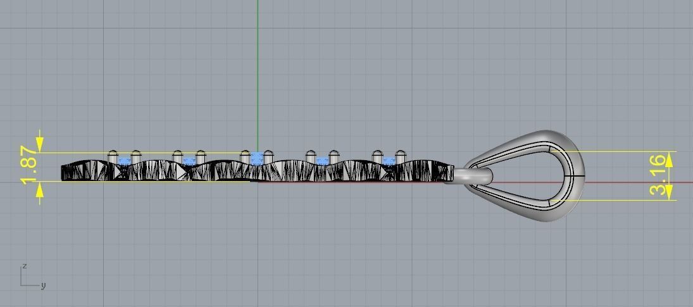The image size is (693, 307).
Task: Select the rightmost blue gemstone
Action: 389,161
